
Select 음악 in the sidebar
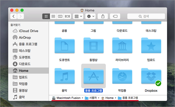(x=28, y=97)
